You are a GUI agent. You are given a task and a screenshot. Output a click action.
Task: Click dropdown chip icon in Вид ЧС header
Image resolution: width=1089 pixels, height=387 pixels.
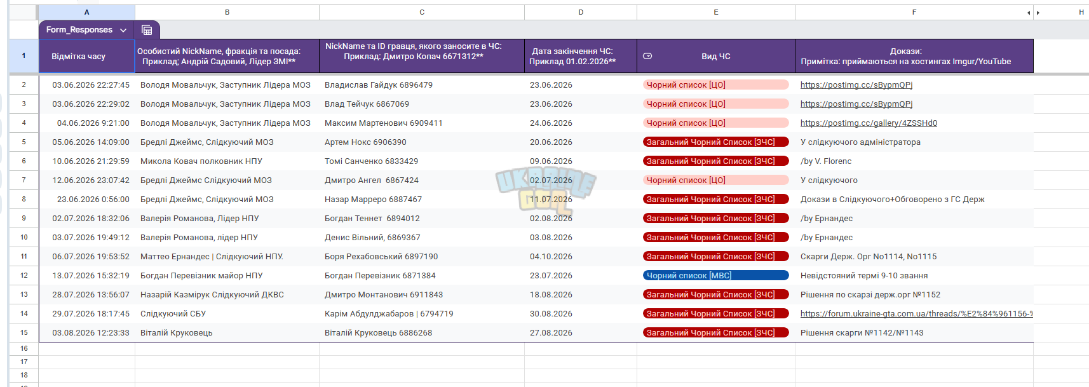(x=647, y=56)
